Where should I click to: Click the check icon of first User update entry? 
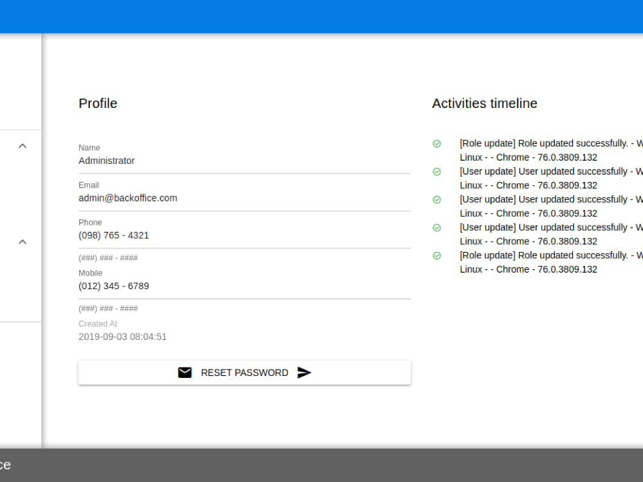click(x=437, y=172)
